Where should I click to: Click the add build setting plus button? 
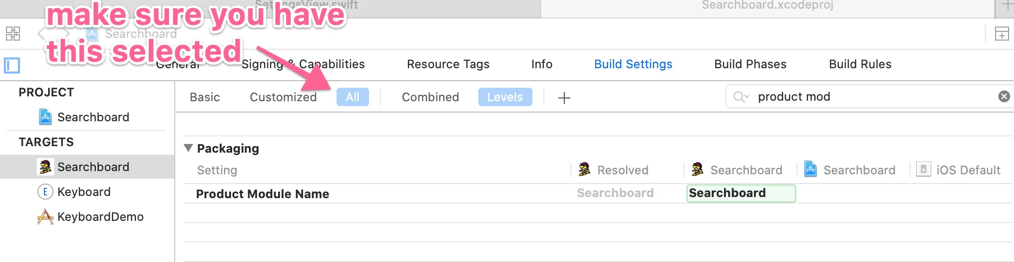click(564, 97)
